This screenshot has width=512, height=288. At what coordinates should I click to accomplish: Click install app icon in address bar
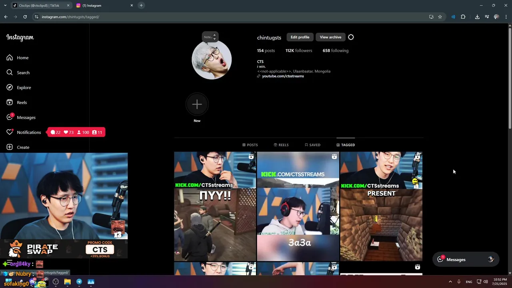(431, 17)
